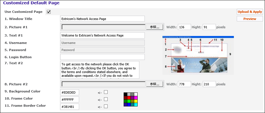Click the '9. Background Color' label
265x113 pixels.
pos(23,91)
